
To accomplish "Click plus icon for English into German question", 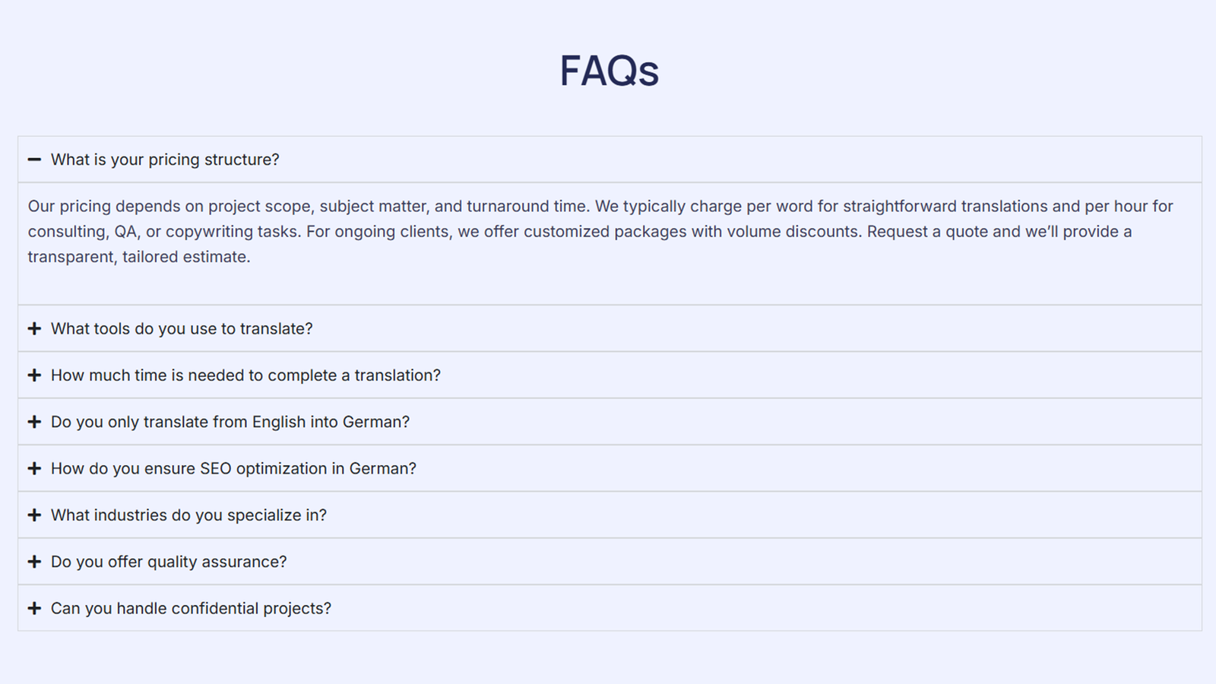I will click(x=34, y=422).
